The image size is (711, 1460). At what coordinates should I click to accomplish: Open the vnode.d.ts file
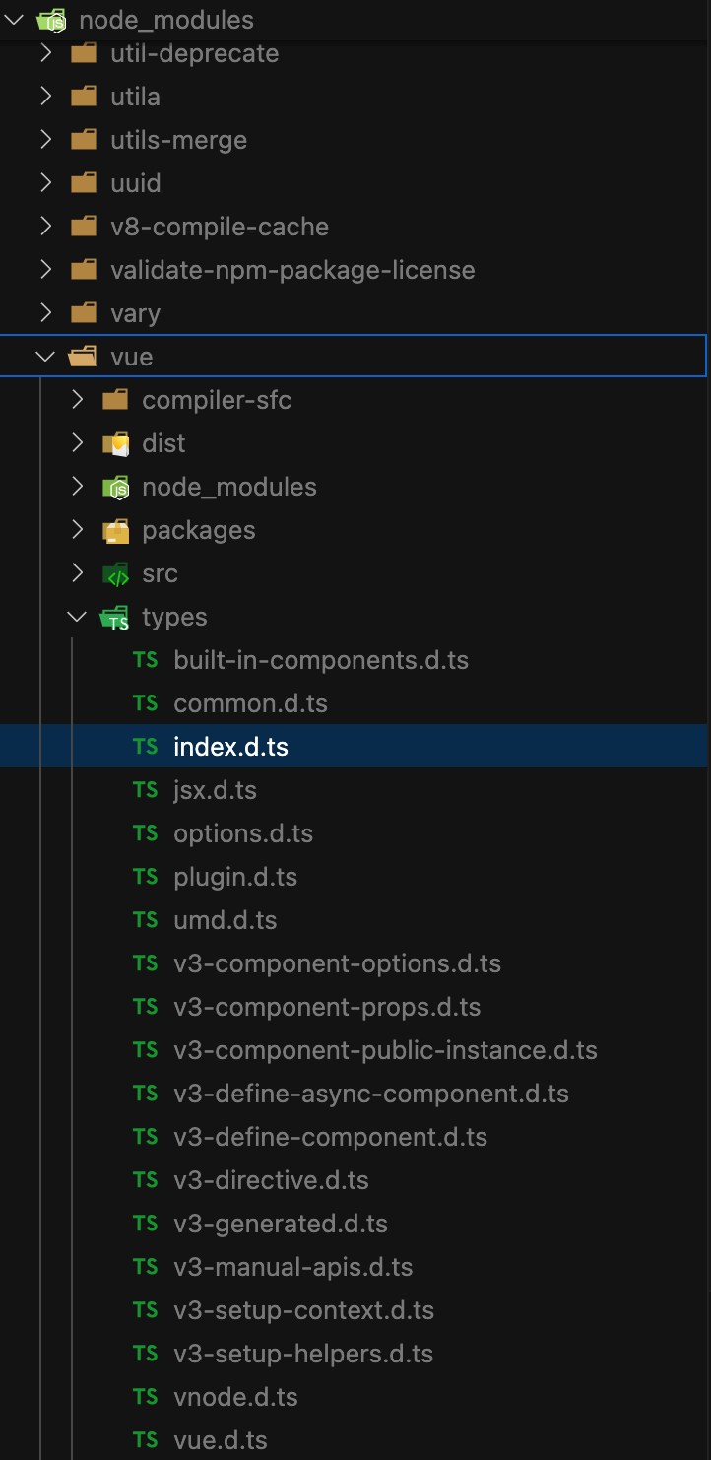coord(235,1397)
